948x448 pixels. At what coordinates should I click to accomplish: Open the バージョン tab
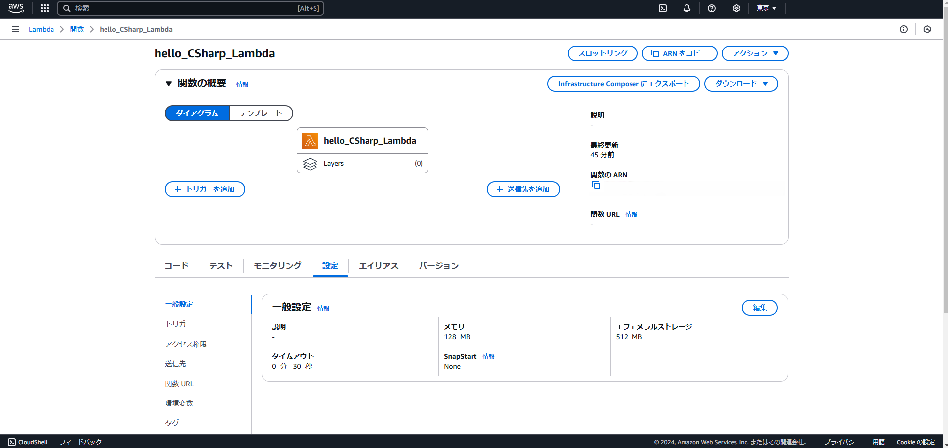point(439,266)
